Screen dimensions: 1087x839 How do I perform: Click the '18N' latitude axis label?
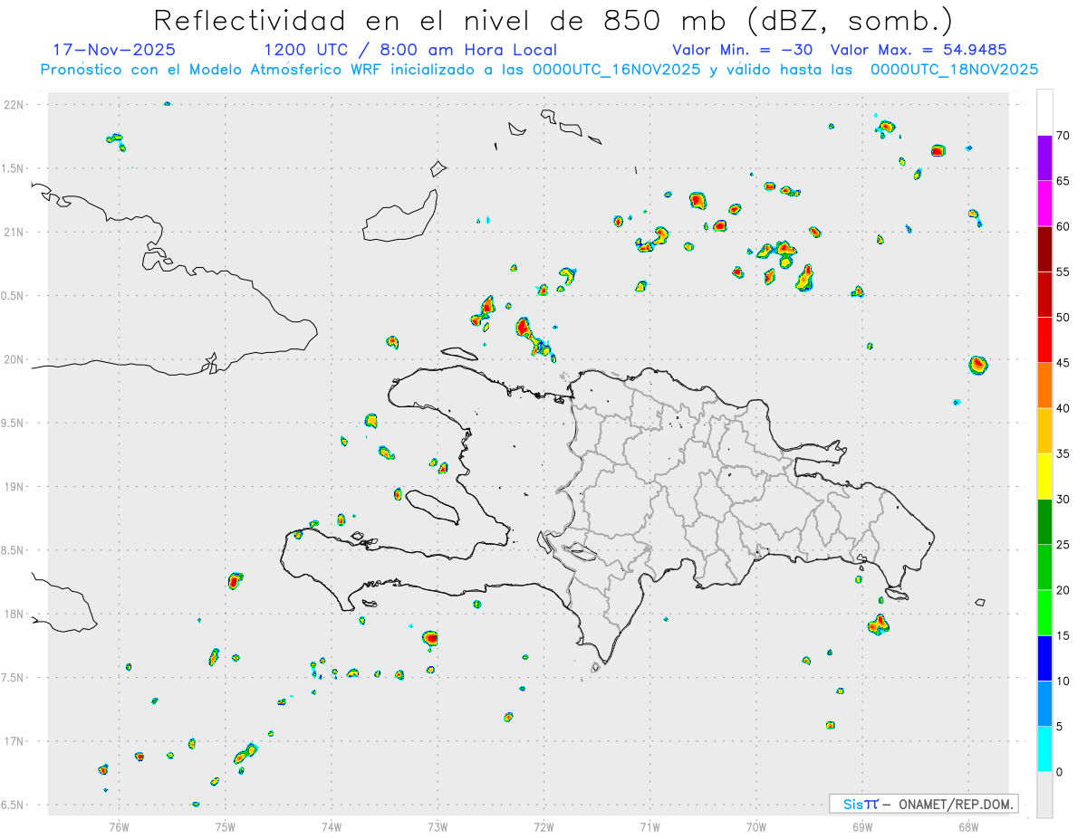14,615
